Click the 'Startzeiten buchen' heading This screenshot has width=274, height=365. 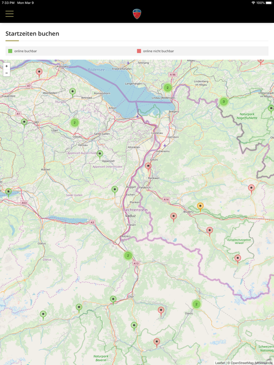pos(32,34)
